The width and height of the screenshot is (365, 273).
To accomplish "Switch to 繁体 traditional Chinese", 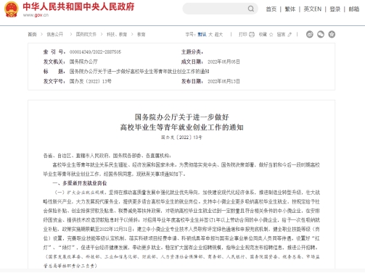I will 290,9.
